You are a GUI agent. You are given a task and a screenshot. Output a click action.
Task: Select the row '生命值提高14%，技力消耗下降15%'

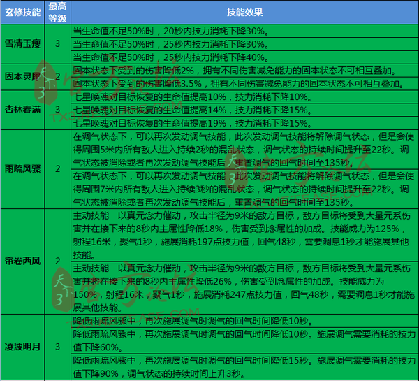coord(245,110)
